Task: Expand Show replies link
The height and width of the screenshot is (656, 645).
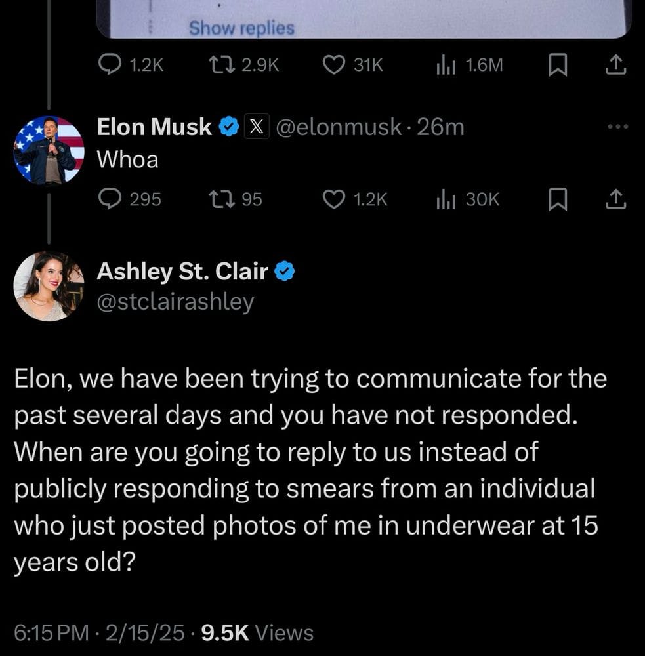Action: (241, 28)
